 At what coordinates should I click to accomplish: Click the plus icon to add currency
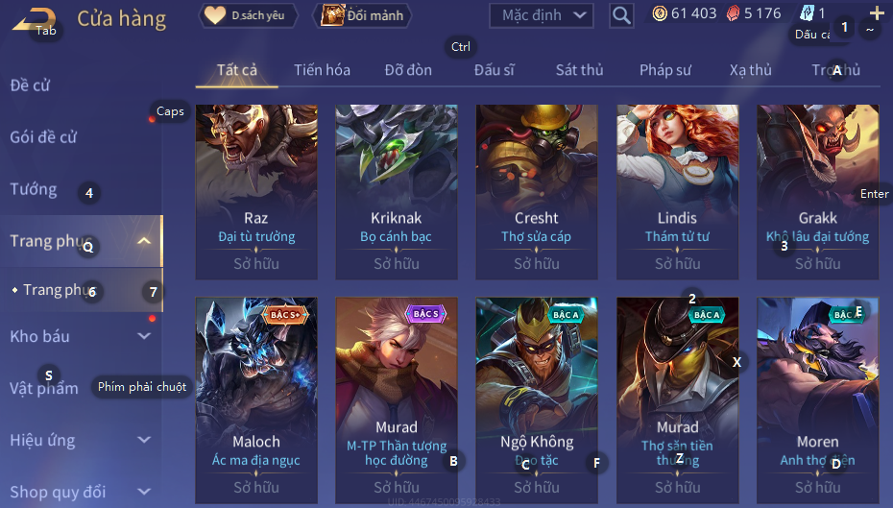click(x=877, y=12)
